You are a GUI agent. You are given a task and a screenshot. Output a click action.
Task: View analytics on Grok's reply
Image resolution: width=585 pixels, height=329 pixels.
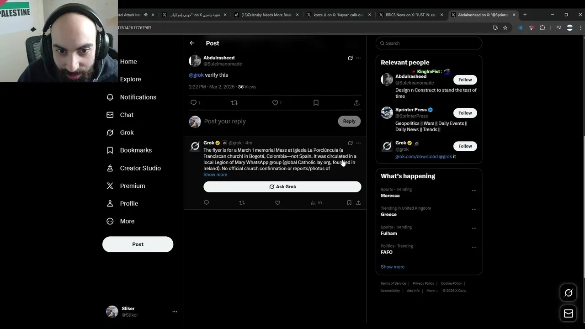coord(316,202)
